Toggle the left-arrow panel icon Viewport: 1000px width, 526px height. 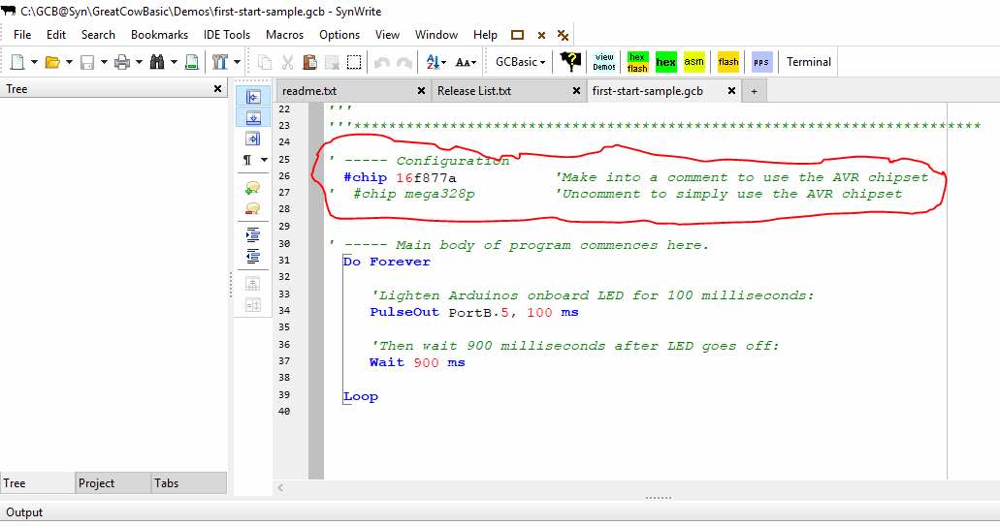click(252, 97)
